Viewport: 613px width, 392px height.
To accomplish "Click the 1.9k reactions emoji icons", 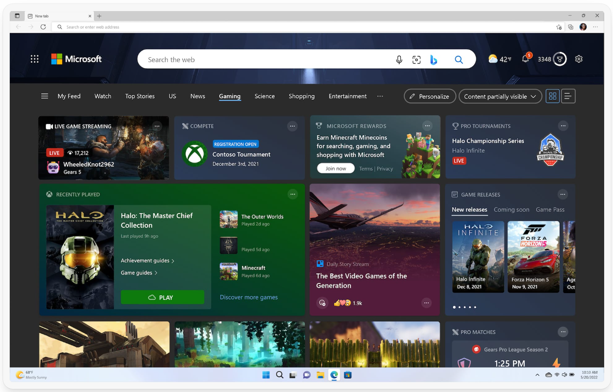I will (x=342, y=303).
